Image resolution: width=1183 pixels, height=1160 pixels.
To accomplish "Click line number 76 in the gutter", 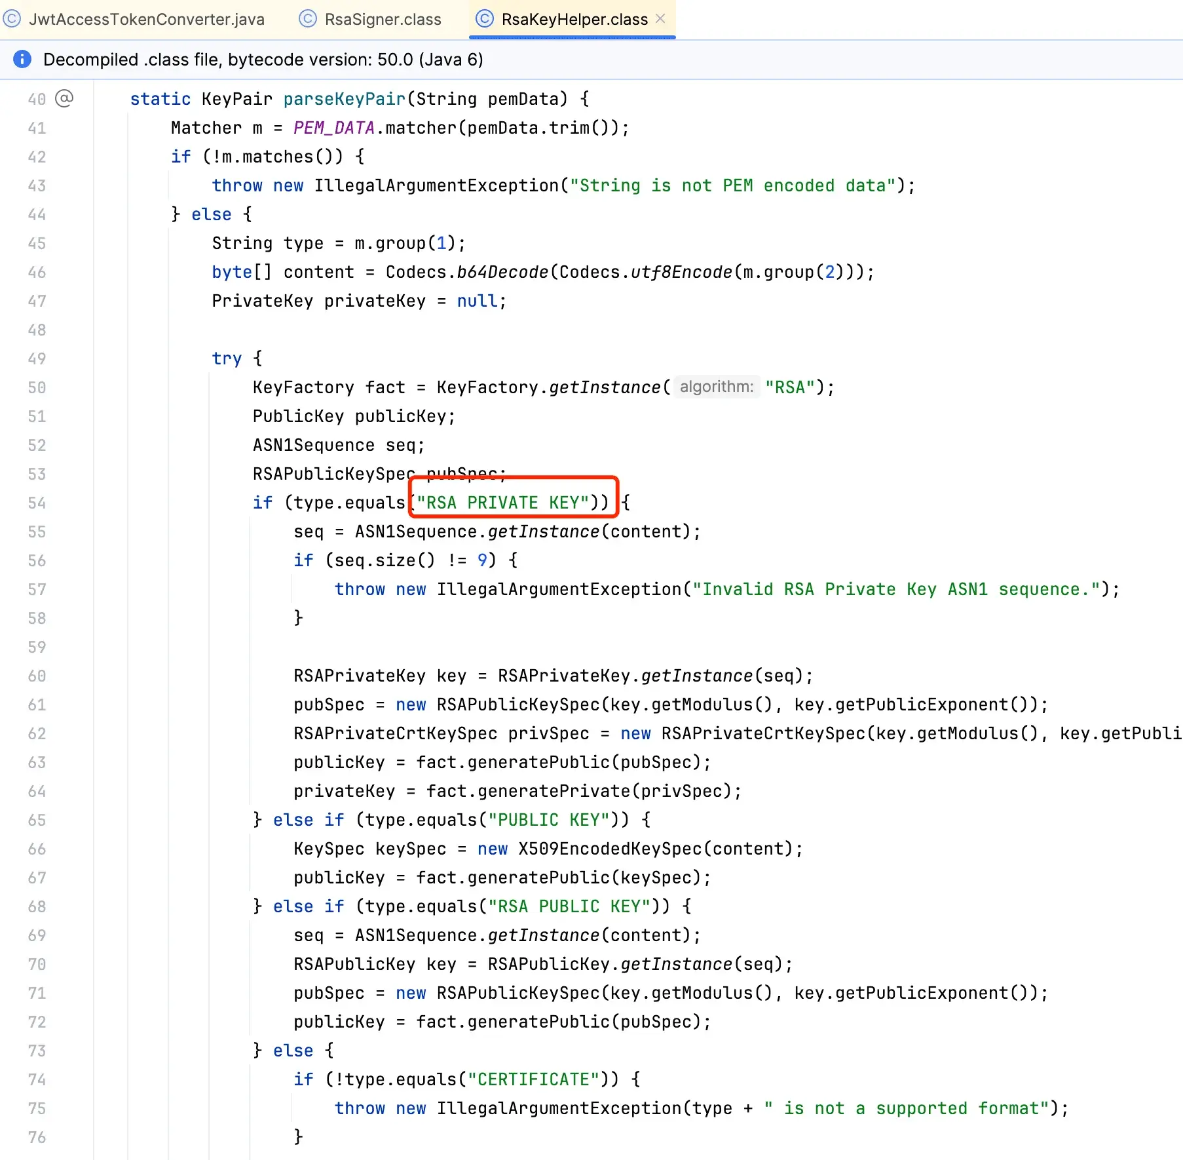I will click(37, 1137).
